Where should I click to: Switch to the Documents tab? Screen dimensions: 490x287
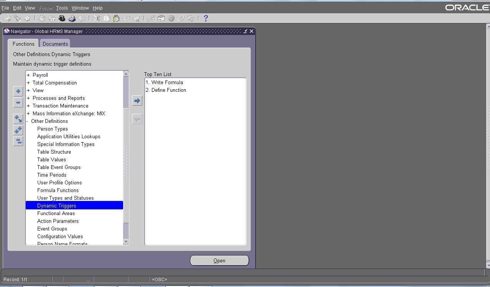55,44
